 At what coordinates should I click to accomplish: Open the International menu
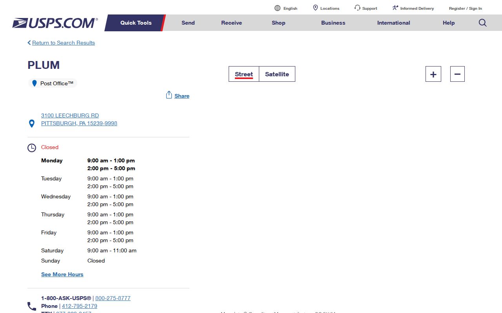coord(393,23)
